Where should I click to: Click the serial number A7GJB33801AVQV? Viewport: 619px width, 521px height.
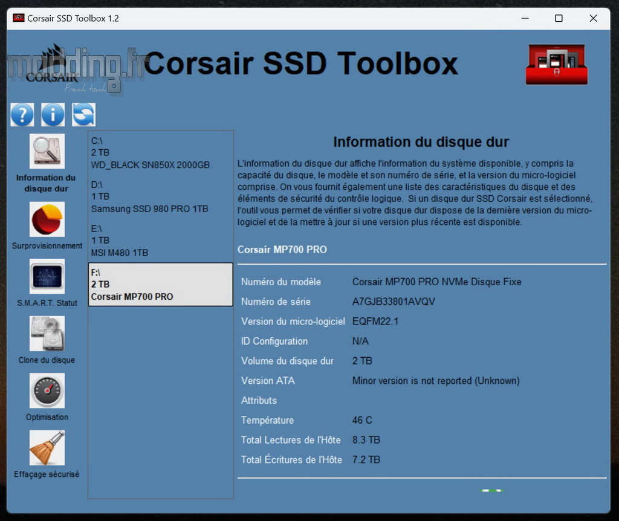pos(394,302)
